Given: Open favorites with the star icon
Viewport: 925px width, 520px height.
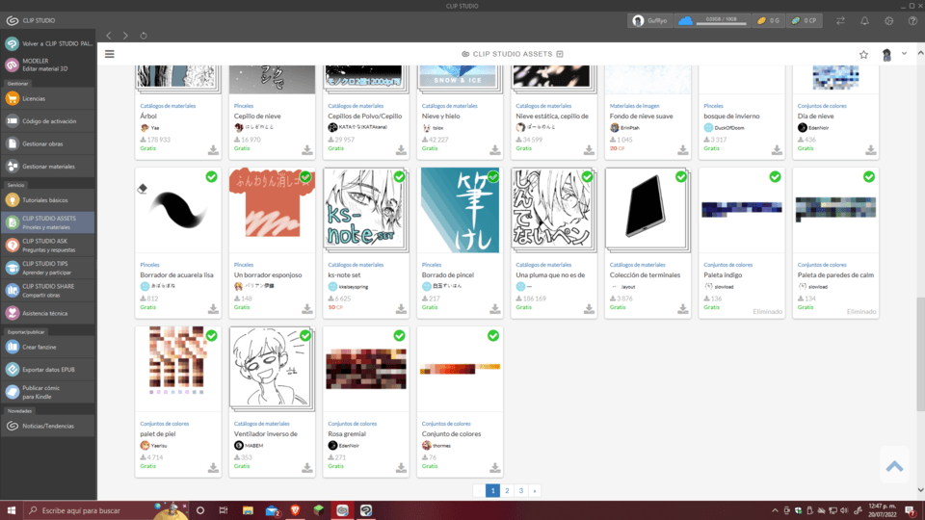Looking at the screenshot, I should 863,54.
